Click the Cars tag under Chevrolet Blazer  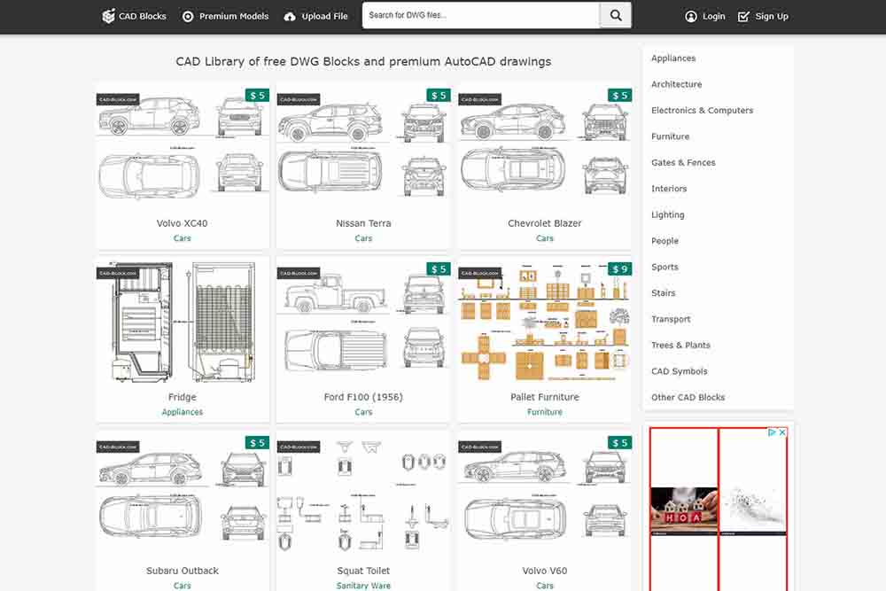point(545,238)
